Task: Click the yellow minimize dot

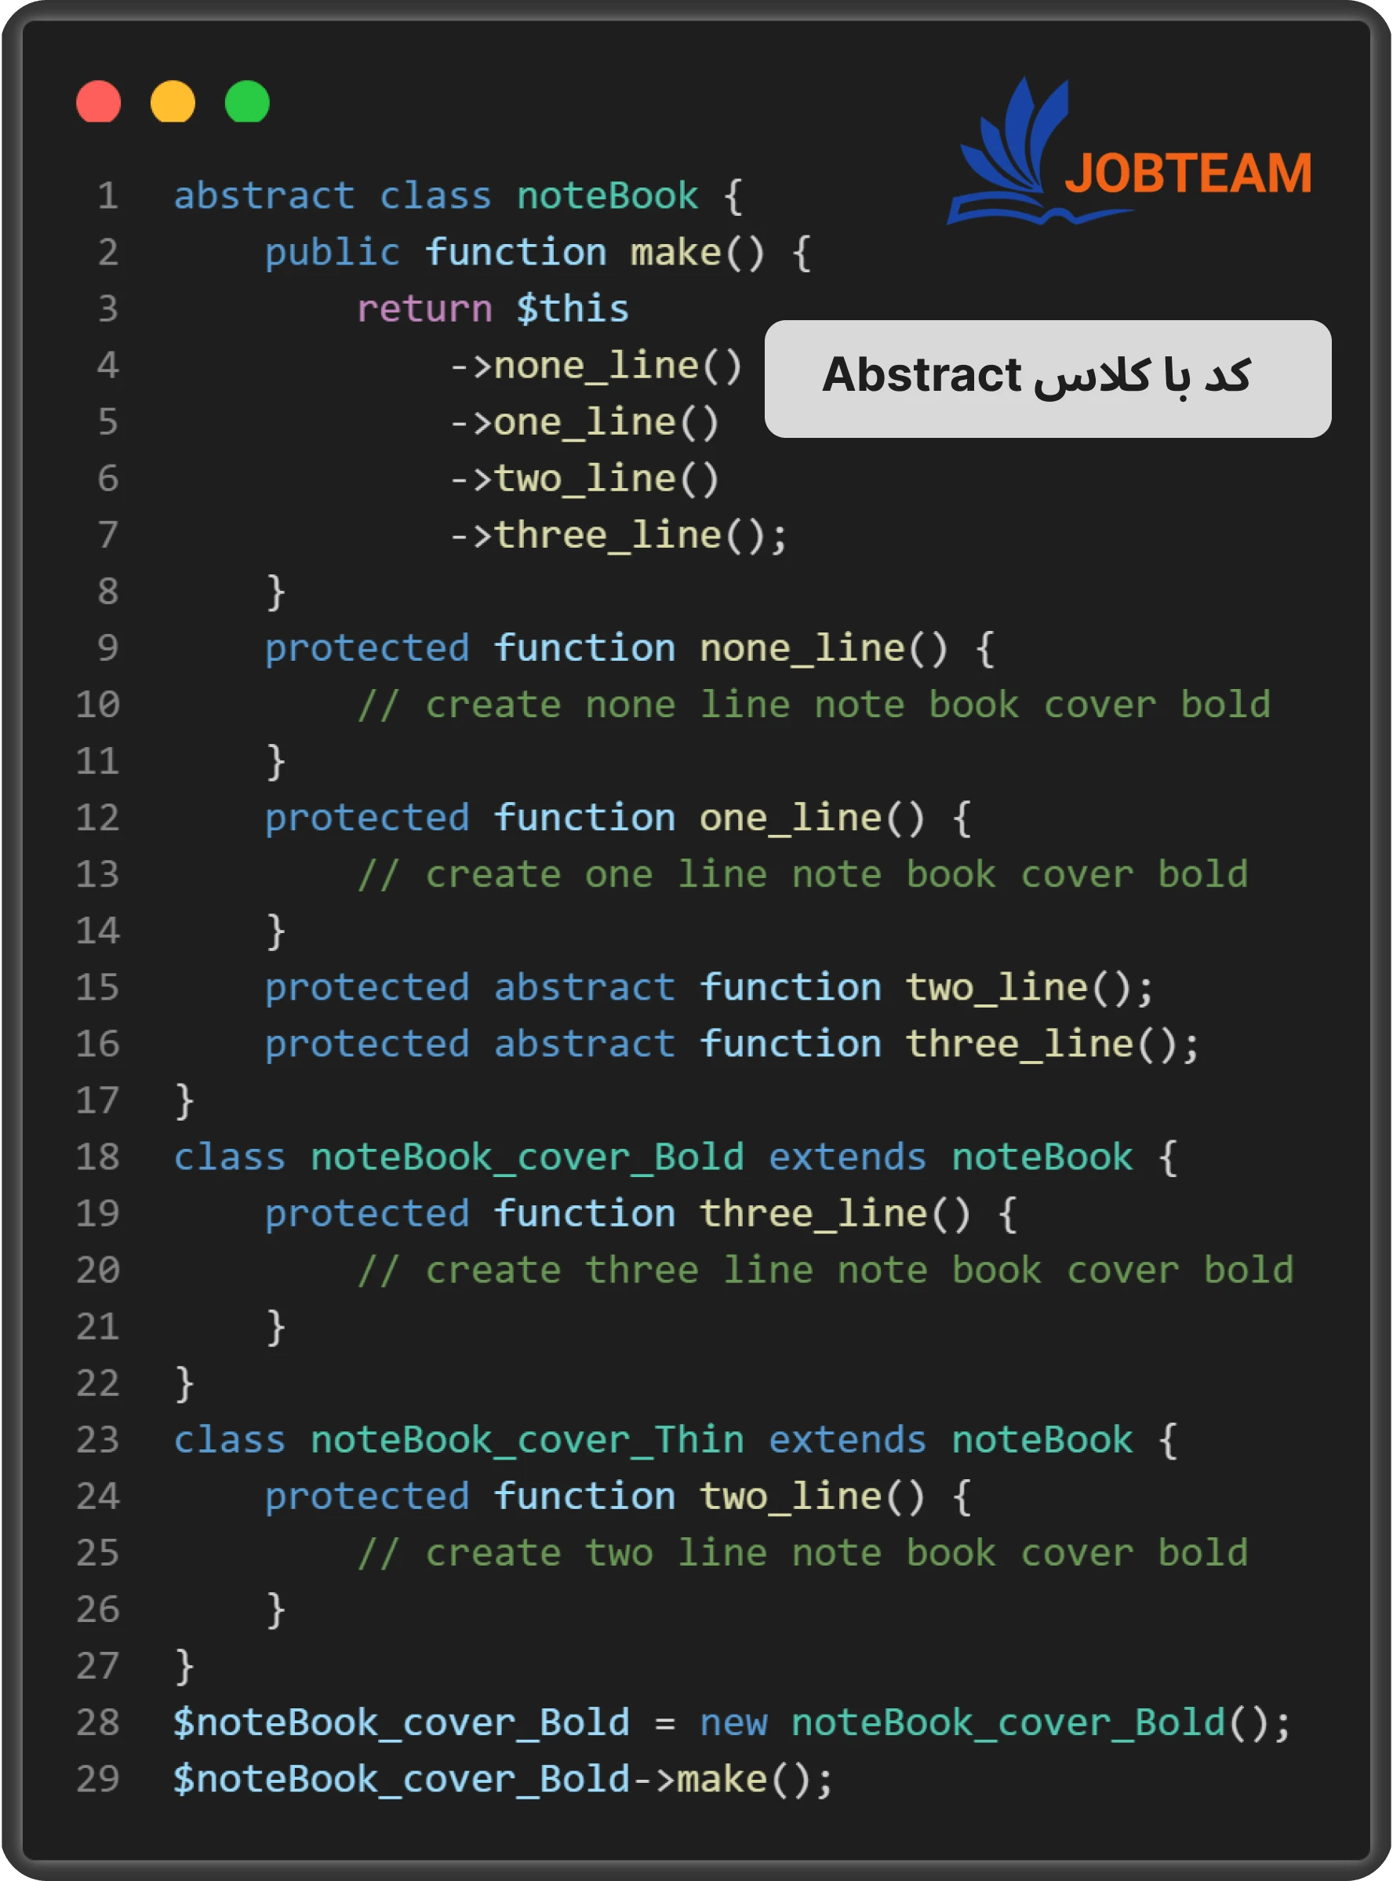Action: tap(173, 102)
